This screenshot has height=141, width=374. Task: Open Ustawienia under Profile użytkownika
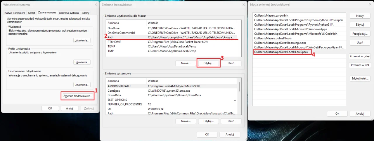click(82, 62)
